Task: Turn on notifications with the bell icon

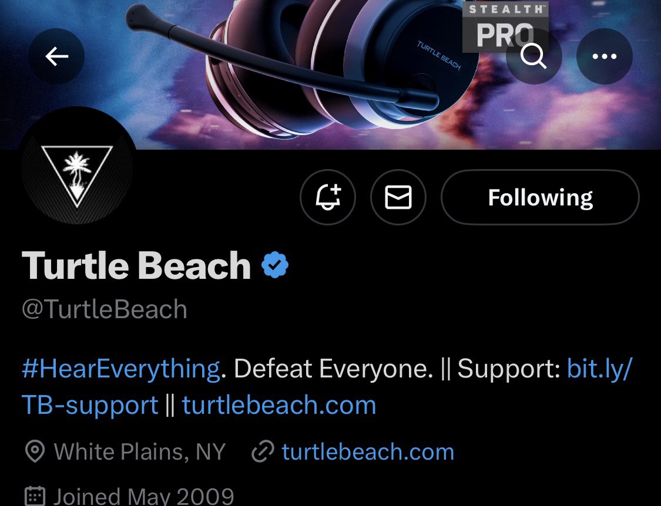Action: click(x=328, y=197)
